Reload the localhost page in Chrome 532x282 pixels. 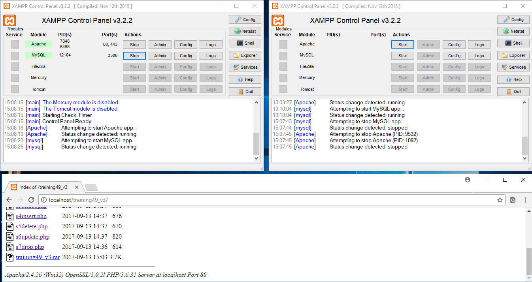(x=31, y=200)
